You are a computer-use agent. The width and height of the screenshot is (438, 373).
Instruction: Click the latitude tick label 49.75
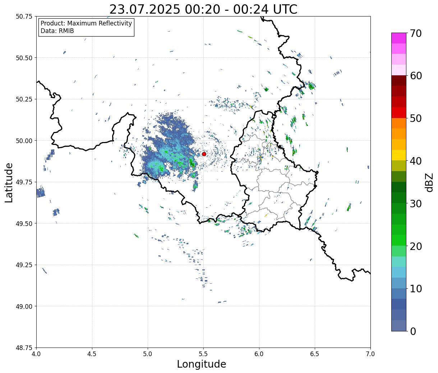click(x=24, y=182)
